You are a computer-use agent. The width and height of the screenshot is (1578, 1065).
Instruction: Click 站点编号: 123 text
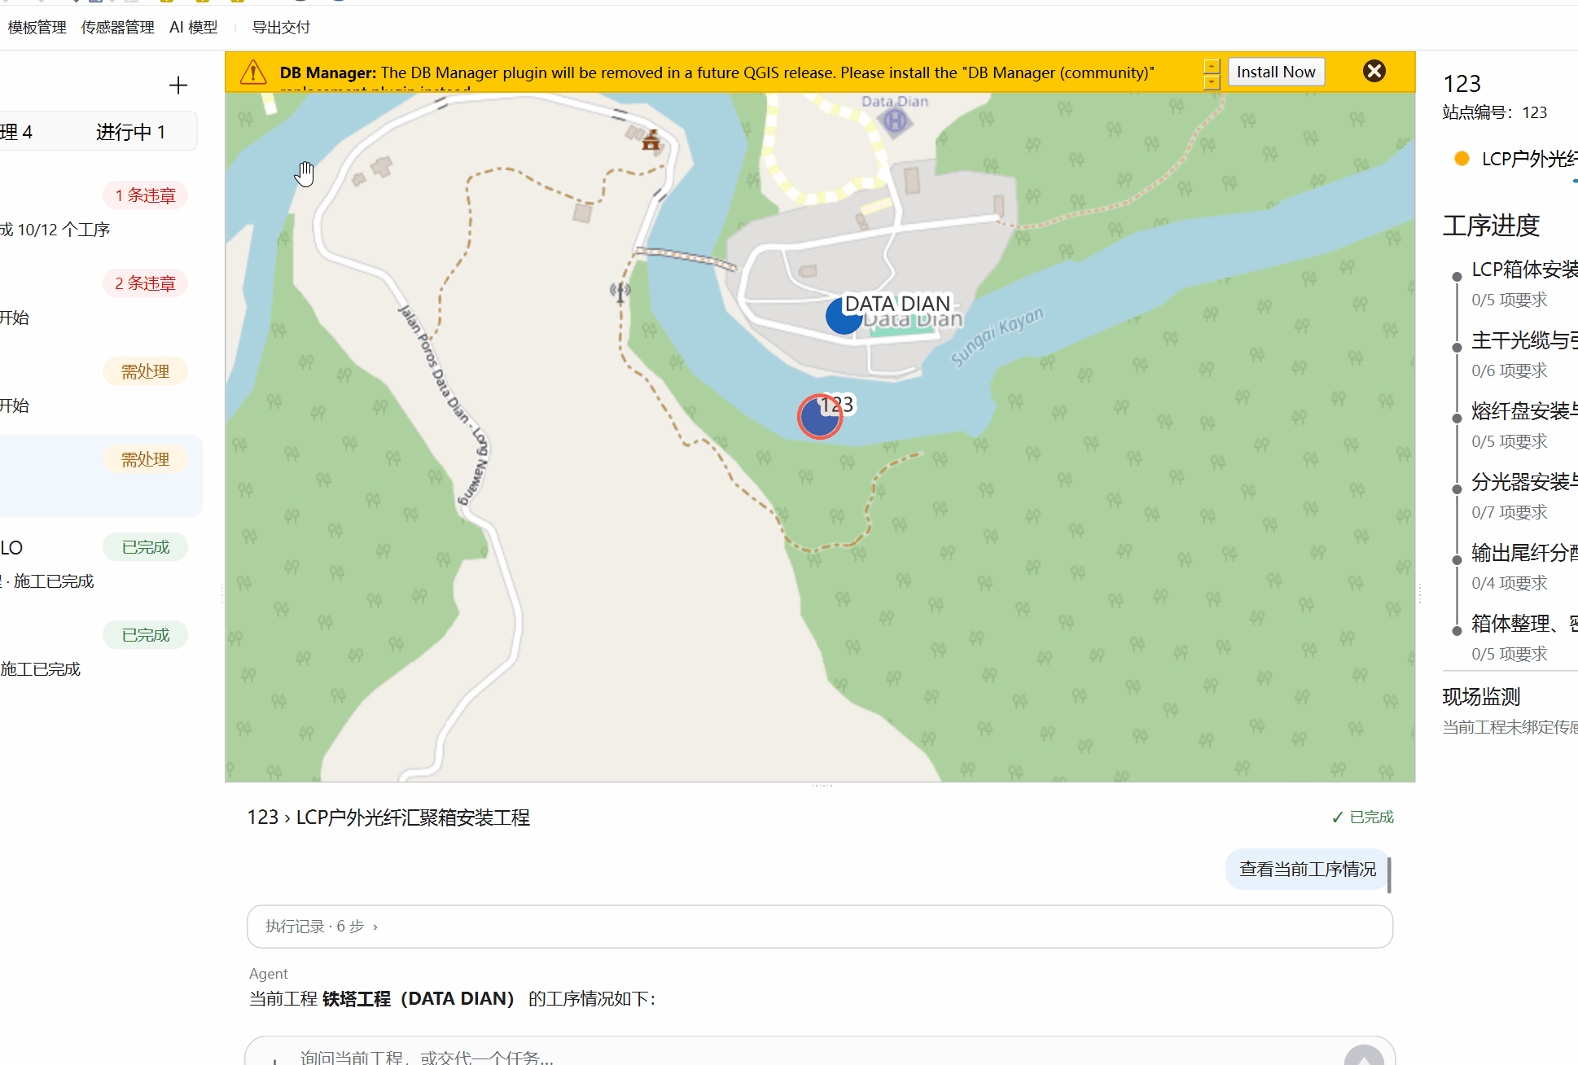pyautogui.click(x=1494, y=112)
